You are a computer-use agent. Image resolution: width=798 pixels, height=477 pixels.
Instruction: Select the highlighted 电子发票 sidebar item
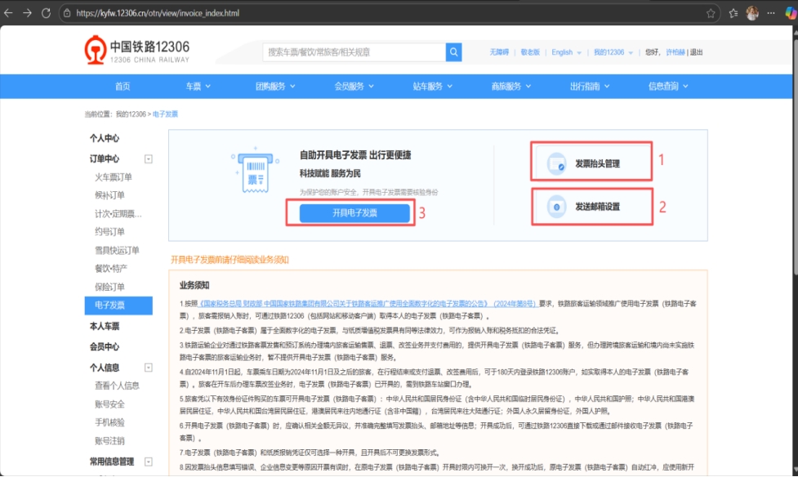pyautogui.click(x=118, y=305)
